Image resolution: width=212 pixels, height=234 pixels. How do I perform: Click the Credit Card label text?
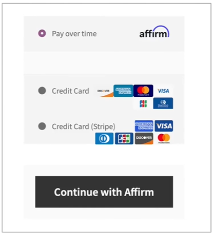point(70,91)
